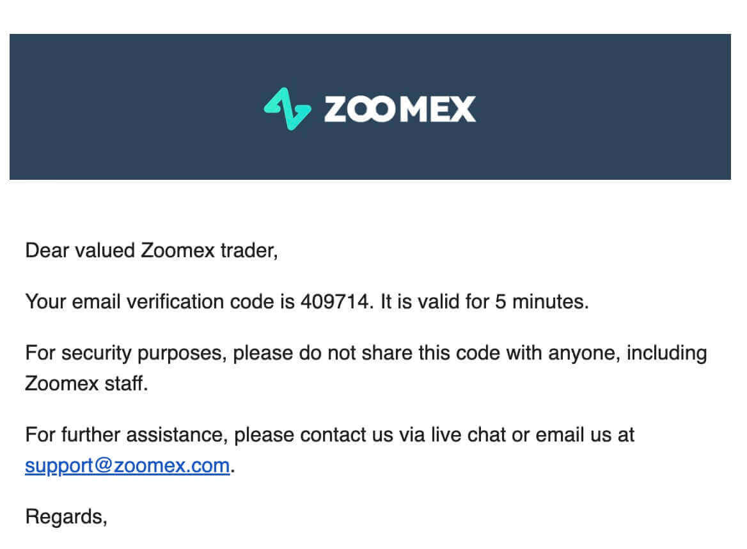
Task: Click the "For security purposes" phrase
Action: (126, 353)
